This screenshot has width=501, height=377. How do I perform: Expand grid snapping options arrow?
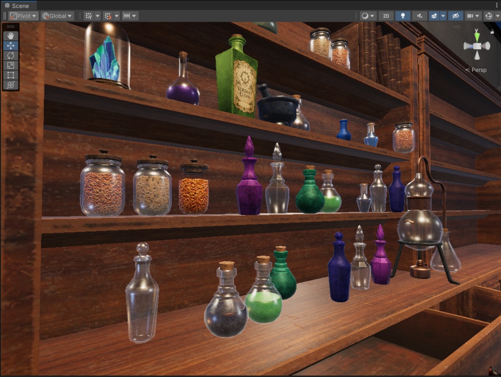tap(116, 16)
